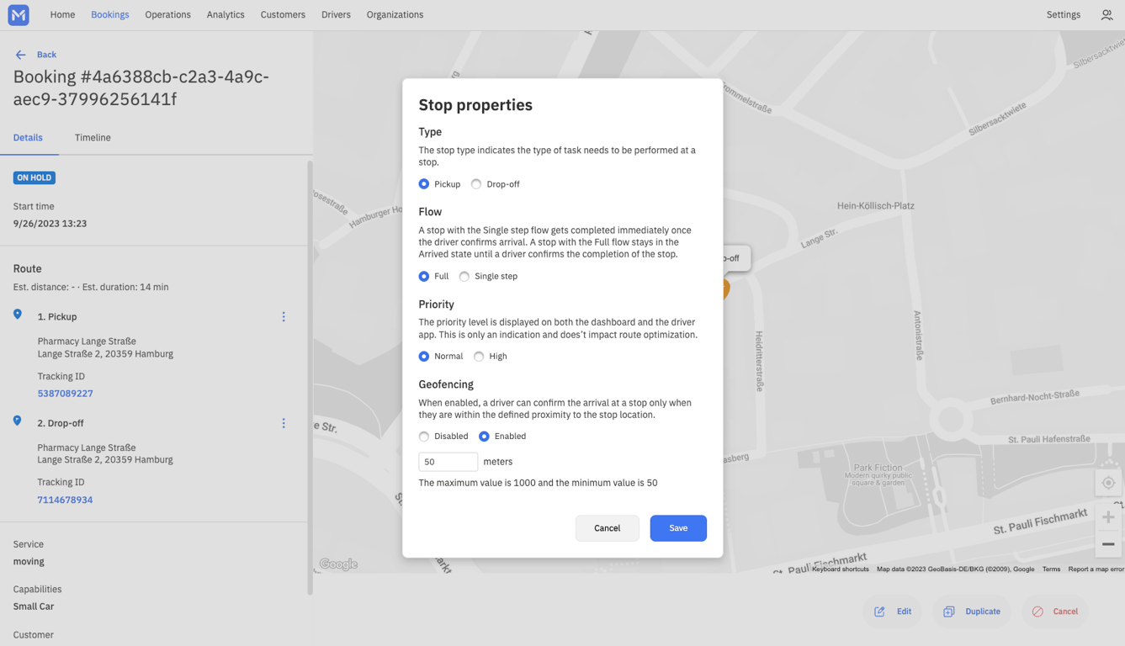Open the Analytics menu
This screenshot has height=646, width=1125.
(x=226, y=15)
